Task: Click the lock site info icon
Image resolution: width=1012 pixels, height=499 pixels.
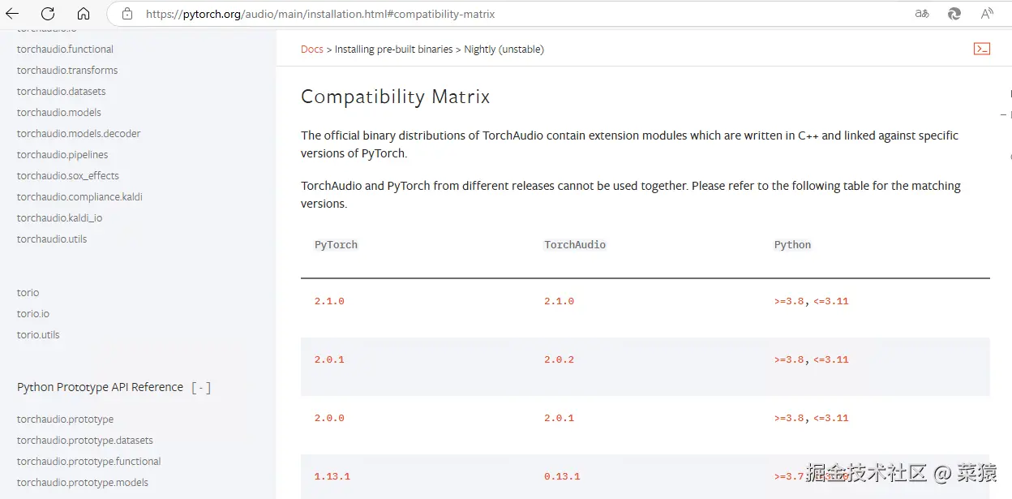Action: click(126, 14)
